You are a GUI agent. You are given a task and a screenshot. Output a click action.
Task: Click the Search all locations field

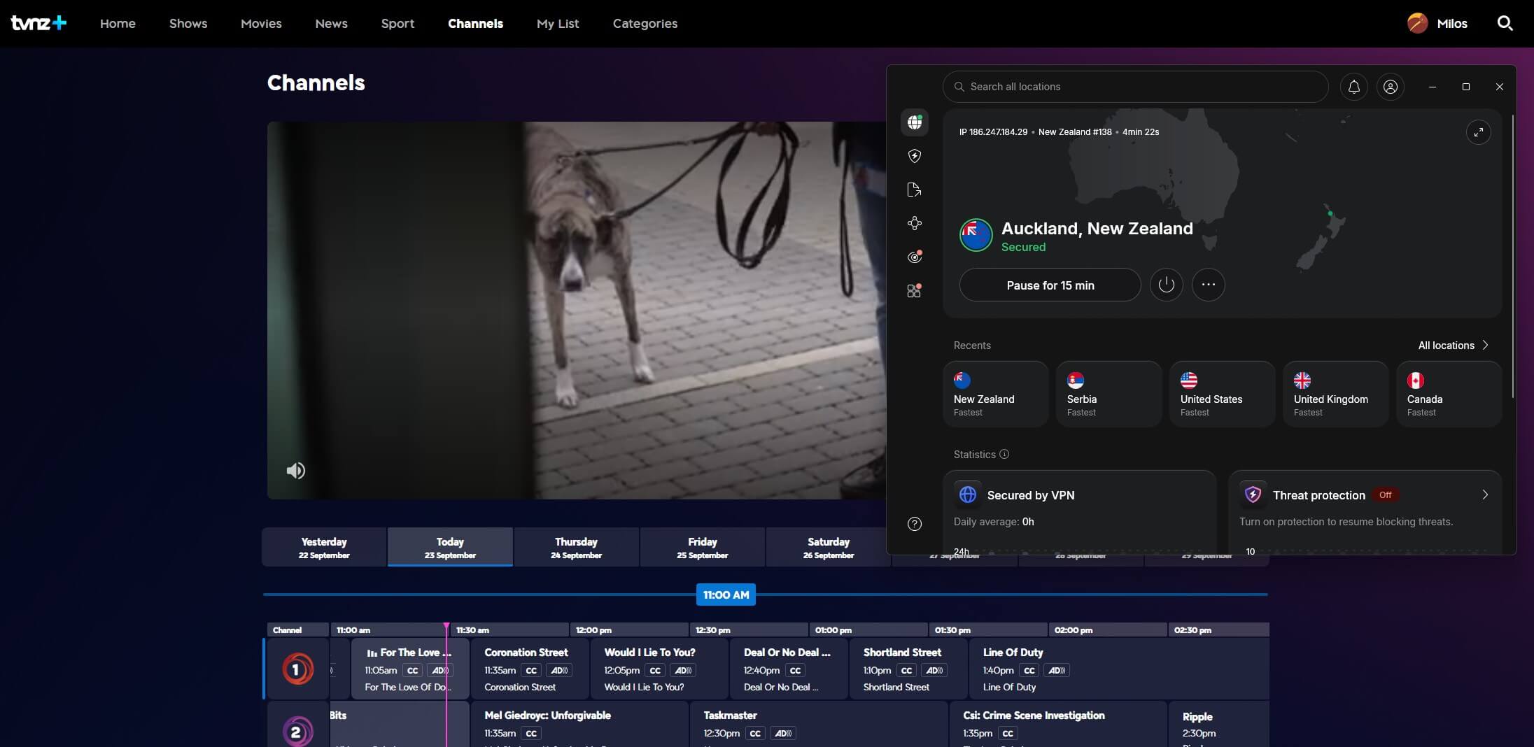pyautogui.click(x=1135, y=87)
